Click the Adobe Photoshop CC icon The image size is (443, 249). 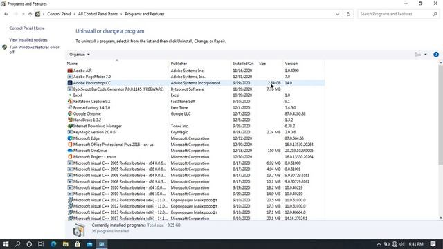(x=70, y=83)
